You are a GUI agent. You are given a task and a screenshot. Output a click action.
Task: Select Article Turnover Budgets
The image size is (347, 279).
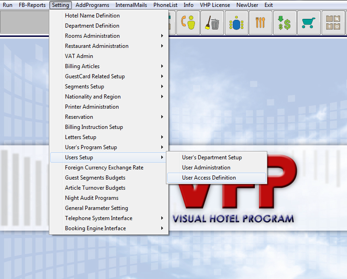(108, 188)
